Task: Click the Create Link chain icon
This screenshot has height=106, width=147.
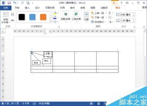Action: coord(13,20)
